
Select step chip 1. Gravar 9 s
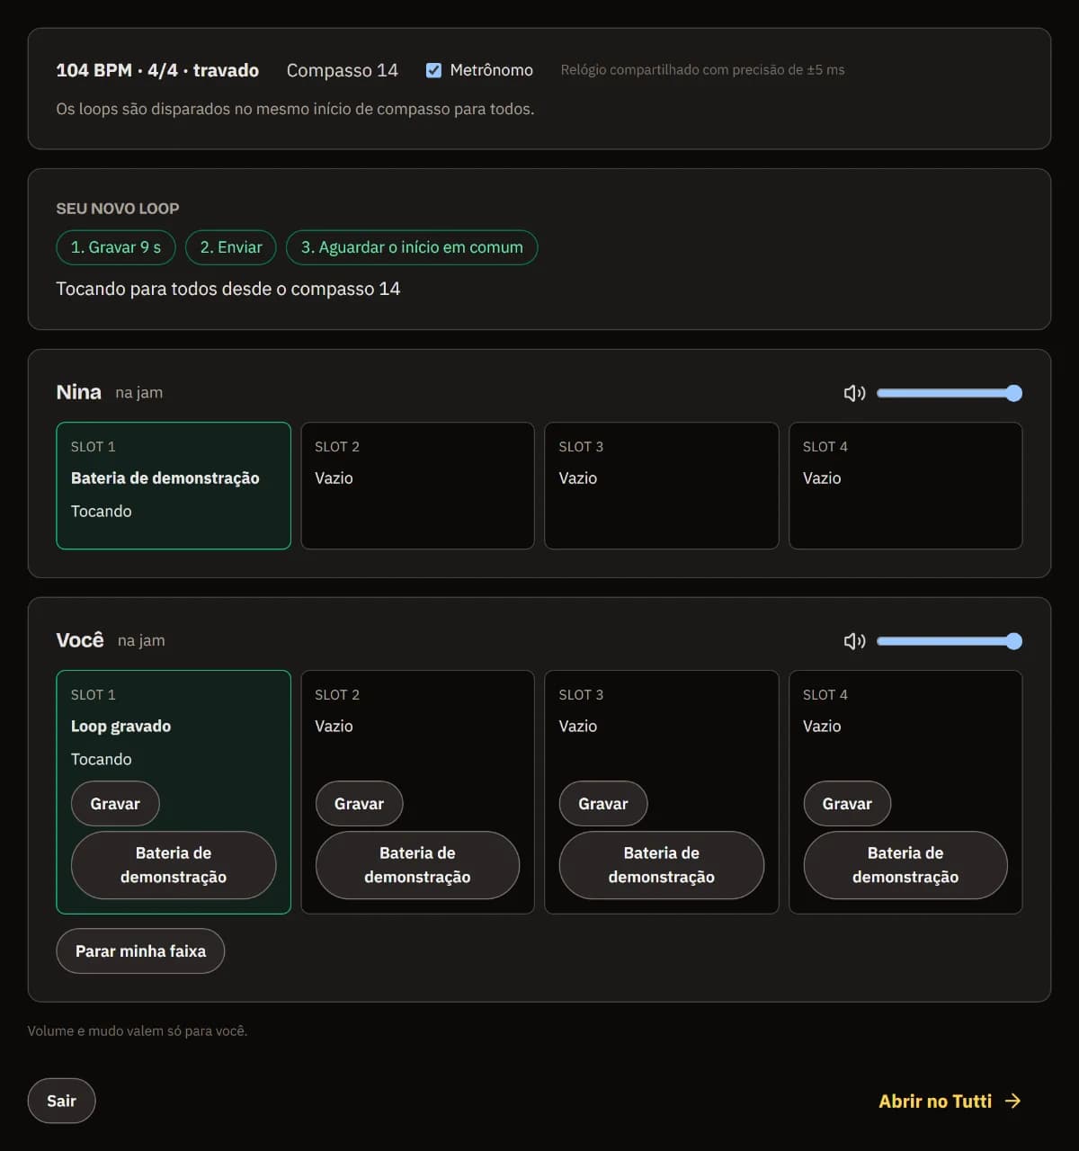click(x=116, y=247)
